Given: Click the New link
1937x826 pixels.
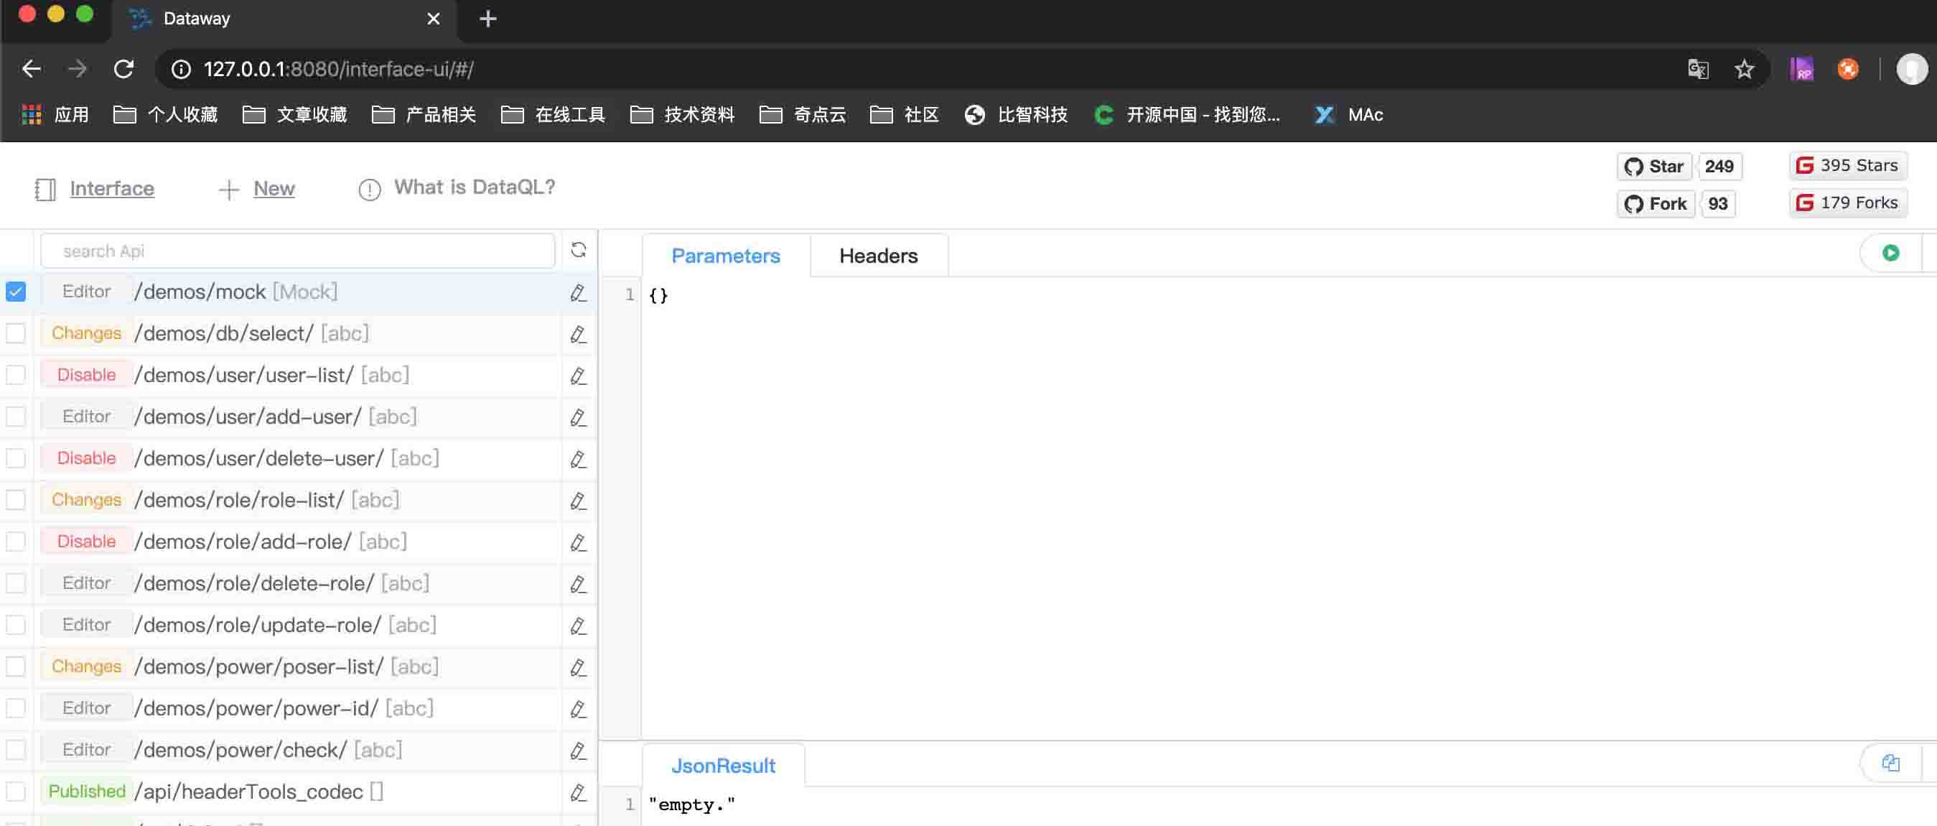Looking at the screenshot, I should click(274, 189).
